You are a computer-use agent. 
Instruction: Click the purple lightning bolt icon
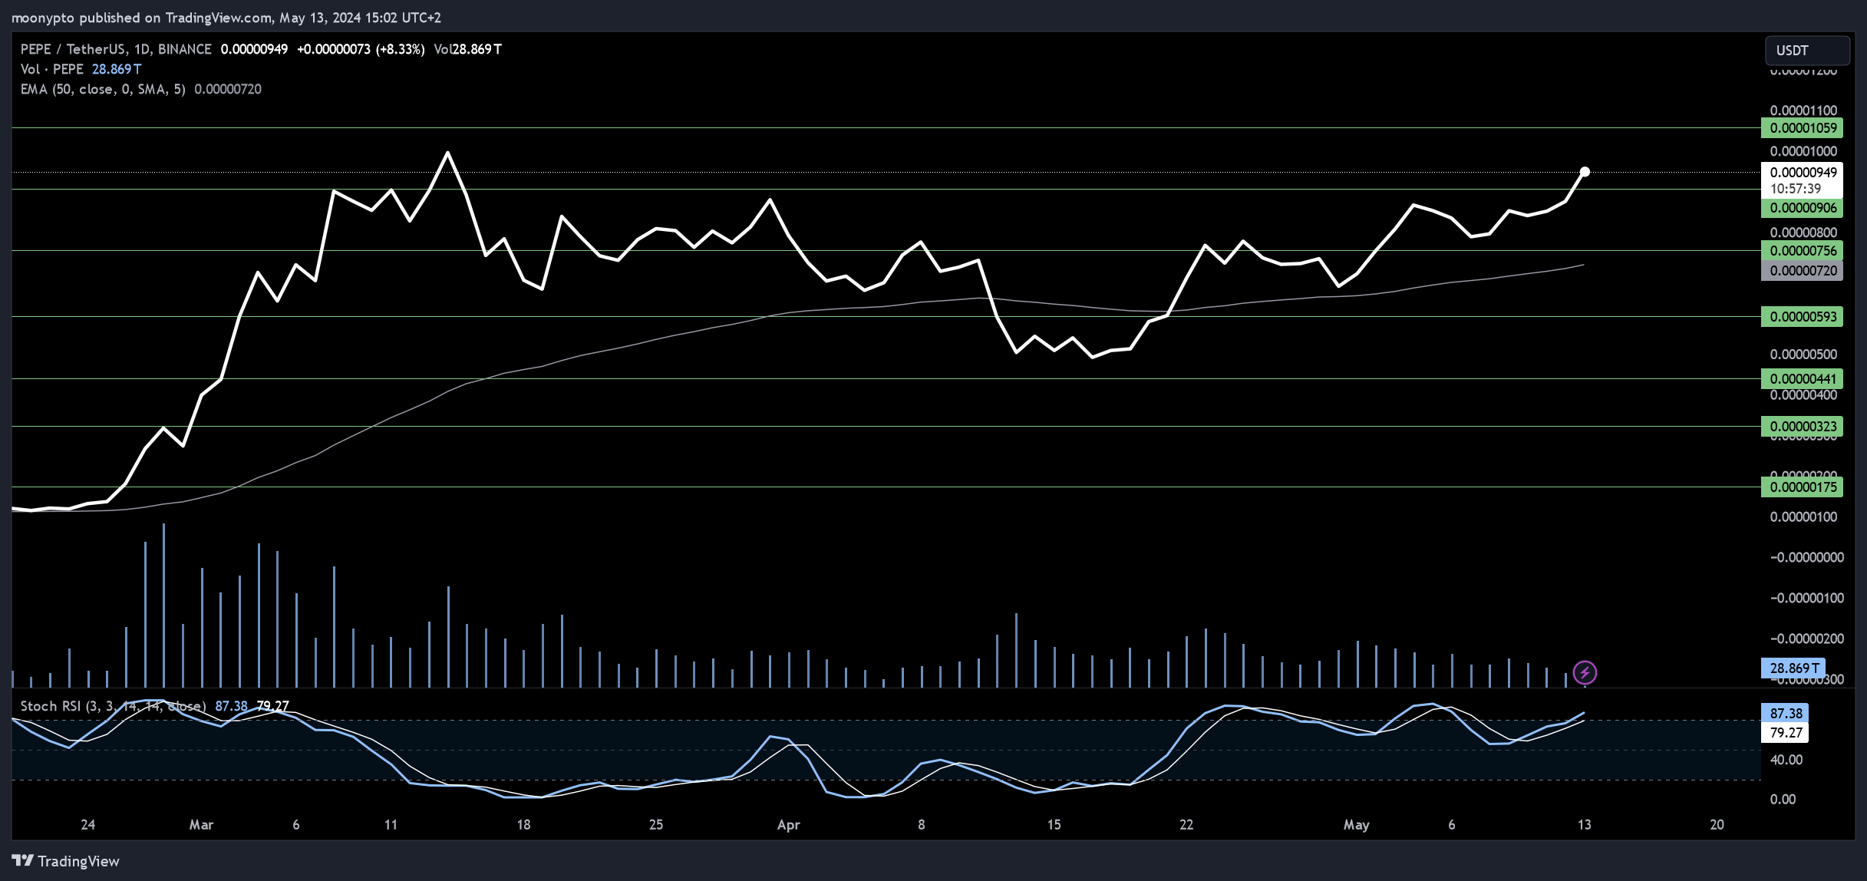click(x=1585, y=673)
